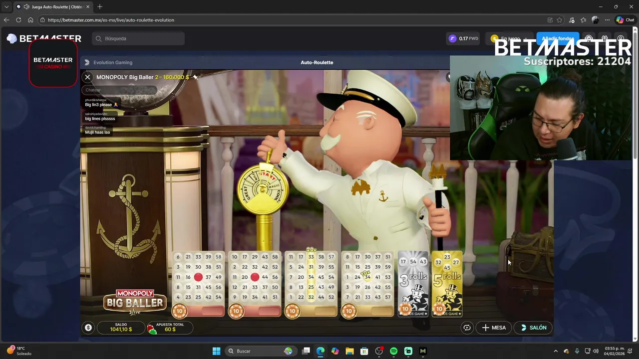Click the 10 chip on second bingo card
Viewport: 639px width, 359px height.
pos(236,312)
